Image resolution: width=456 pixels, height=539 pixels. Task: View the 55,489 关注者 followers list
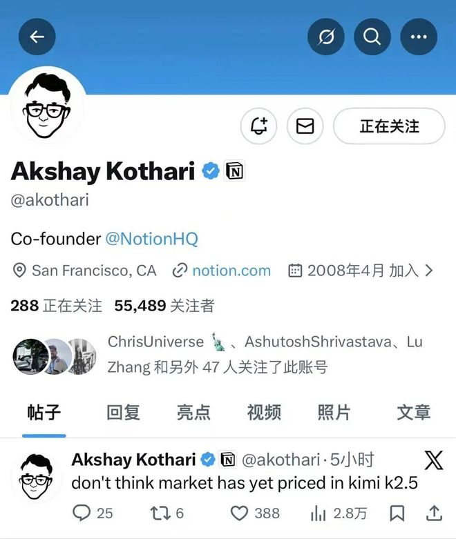[x=164, y=306]
